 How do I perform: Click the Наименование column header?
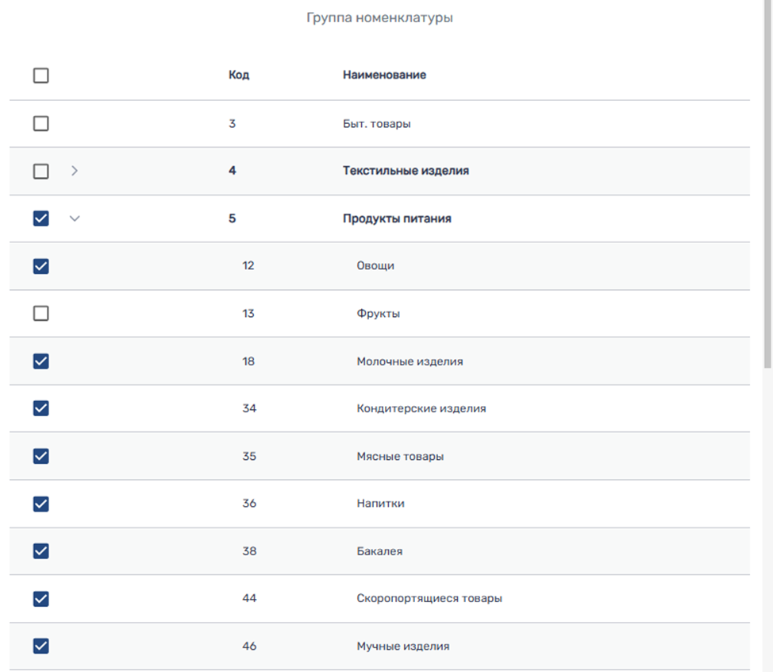tap(384, 75)
